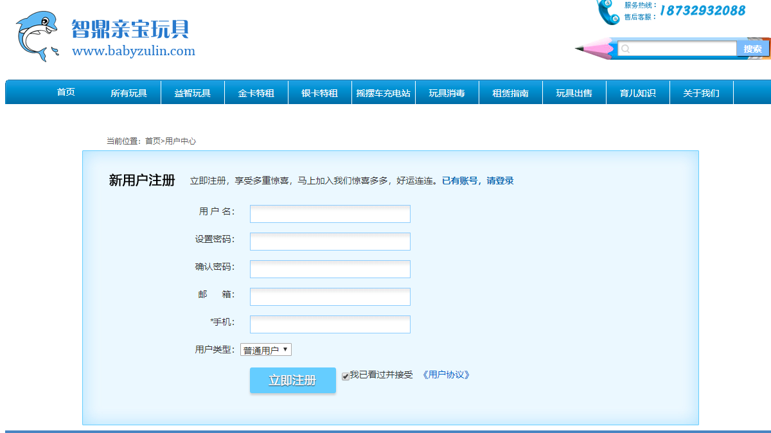
Task: Click the pink pencil tip graphic
Action: click(595, 49)
